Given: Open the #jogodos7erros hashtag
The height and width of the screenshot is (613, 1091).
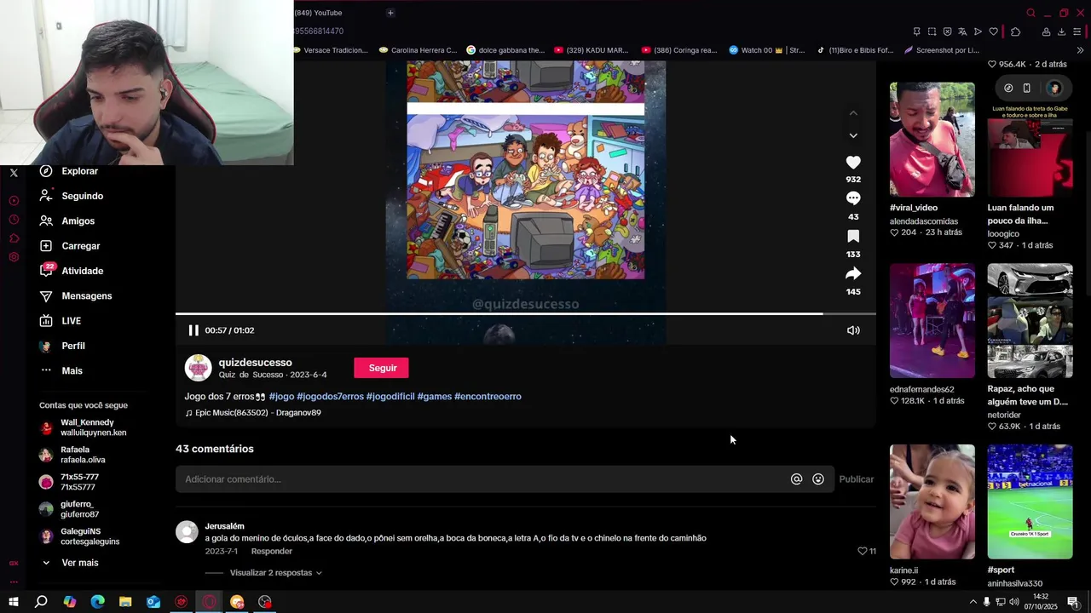Looking at the screenshot, I should pyautogui.click(x=330, y=397).
